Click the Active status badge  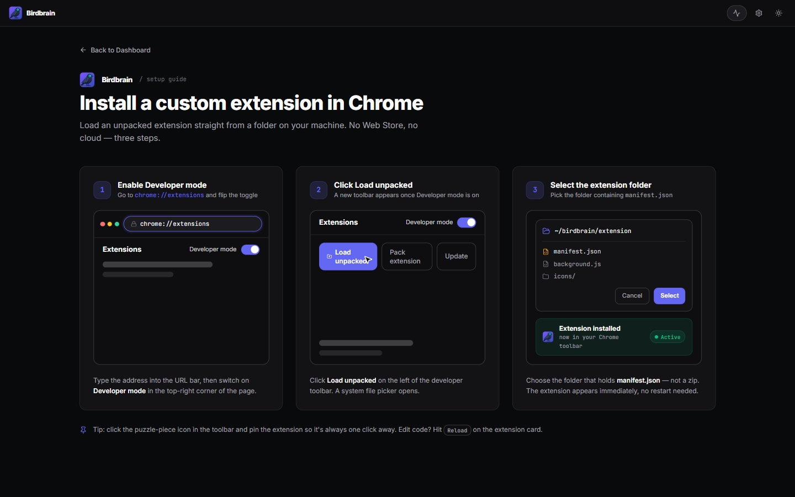[667, 337]
